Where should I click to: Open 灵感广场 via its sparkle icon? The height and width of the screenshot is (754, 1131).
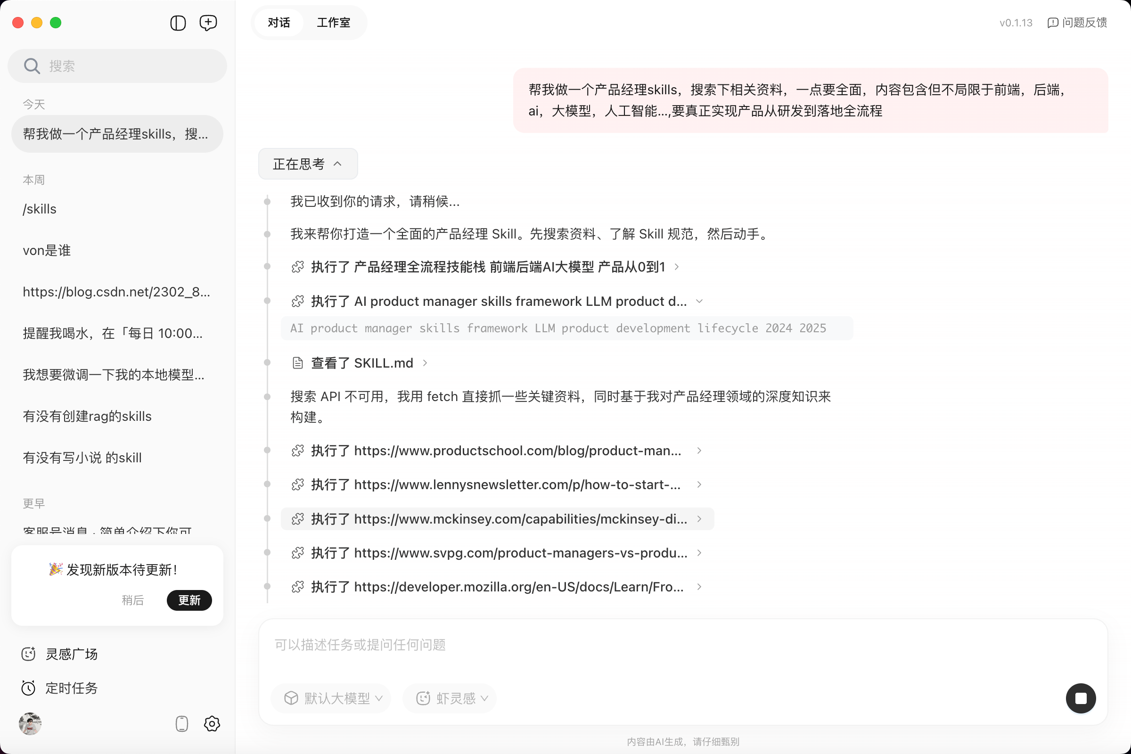click(x=28, y=654)
